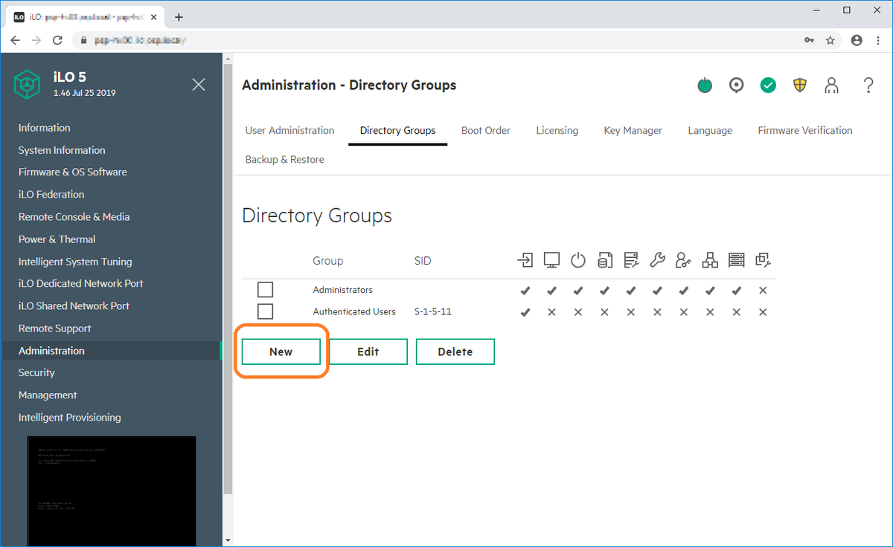The width and height of the screenshot is (893, 547).
Task: Open the user account person icon
Action: pos(832,85)
